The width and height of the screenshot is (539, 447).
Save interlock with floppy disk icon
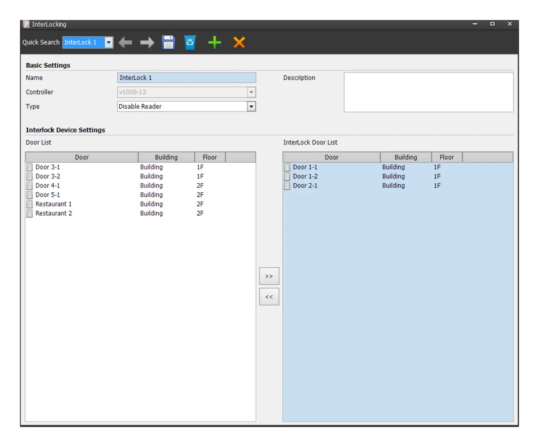pos(168,42)
